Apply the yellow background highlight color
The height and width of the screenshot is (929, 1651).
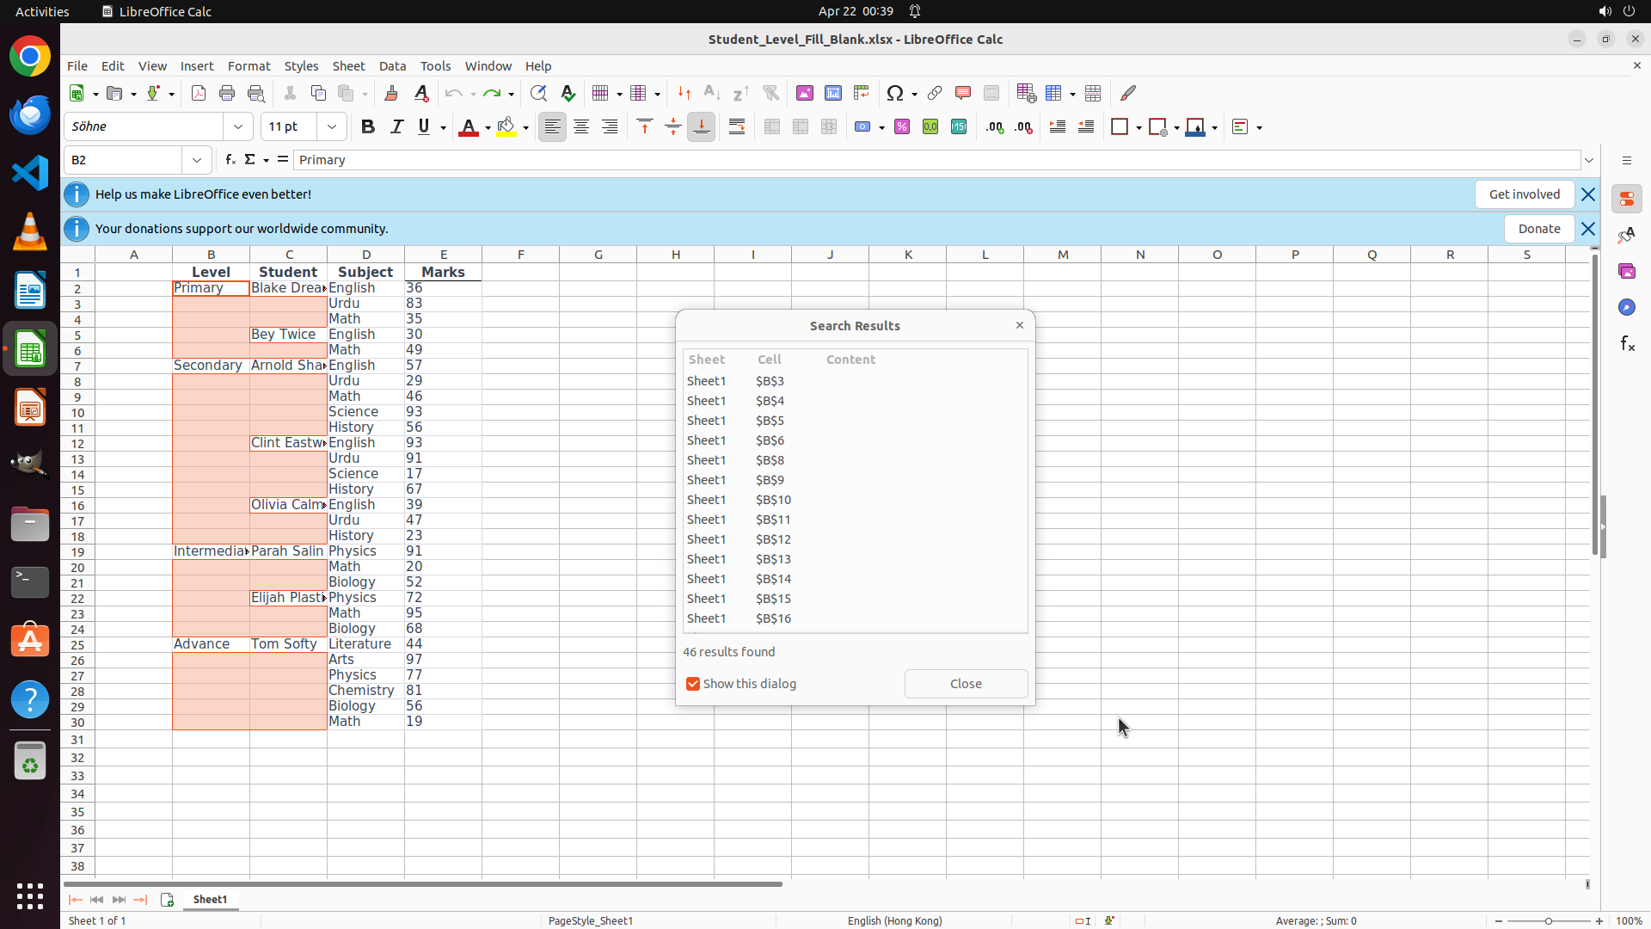506,127
